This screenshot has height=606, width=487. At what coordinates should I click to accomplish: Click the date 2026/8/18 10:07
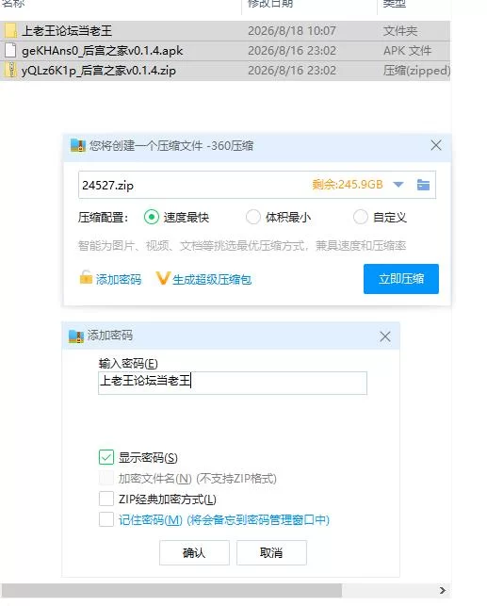click(x=292, y=30)
